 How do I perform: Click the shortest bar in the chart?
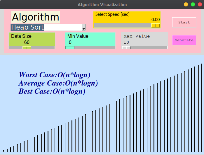4,151
